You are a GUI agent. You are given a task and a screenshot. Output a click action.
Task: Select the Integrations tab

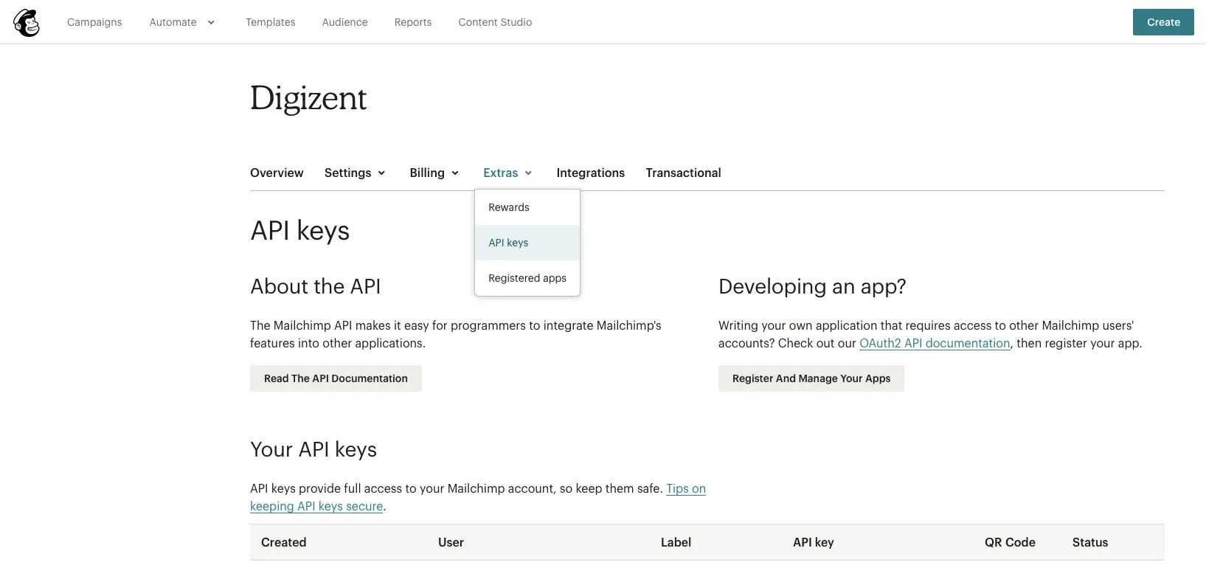click(590, 173)
